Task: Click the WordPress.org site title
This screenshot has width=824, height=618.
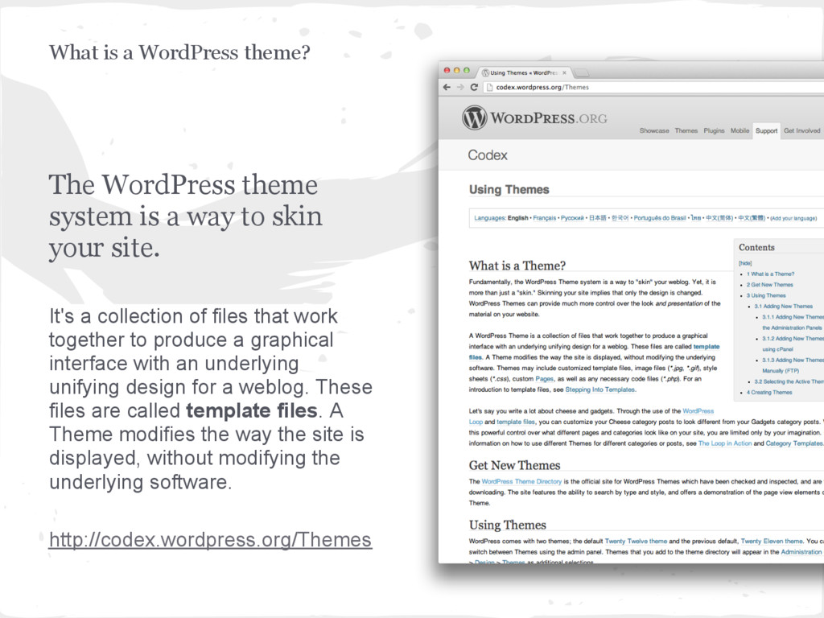Action: [x=549, y=118]
